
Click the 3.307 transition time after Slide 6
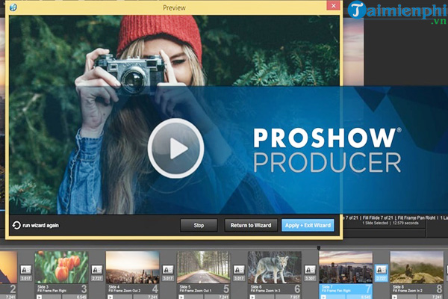click(310, 278)
